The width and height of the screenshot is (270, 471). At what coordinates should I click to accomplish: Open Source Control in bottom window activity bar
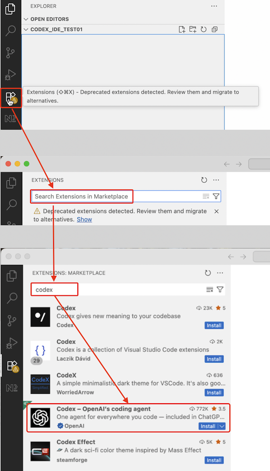coord(12,321)
